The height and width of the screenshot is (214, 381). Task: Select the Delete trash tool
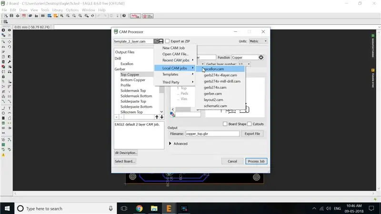3,62
